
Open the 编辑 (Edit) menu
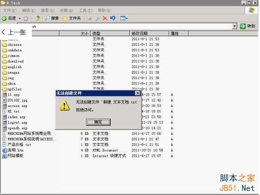[x=28, y=10]
